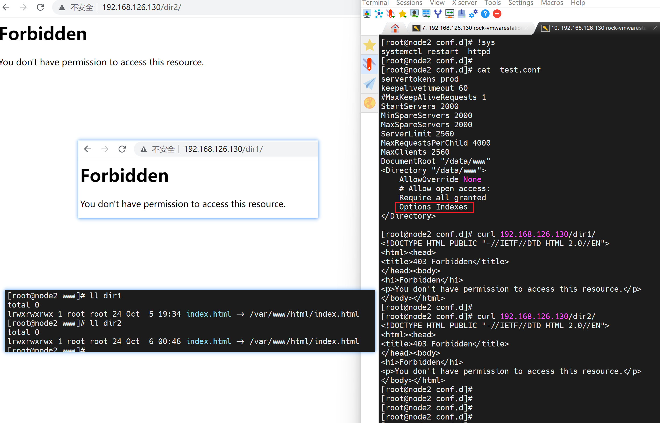This screenshot has height=423, width=660.
Task: Open the Settings gears toolbar icon
Action: [473, 14]
